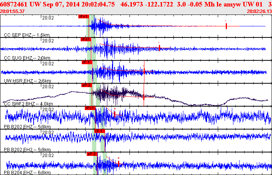272x175 pixels.
Task: Click the red coda cross marker on HSR trace
Action: (144, 71)
